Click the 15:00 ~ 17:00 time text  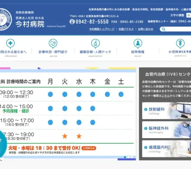(x=17, y=120)
